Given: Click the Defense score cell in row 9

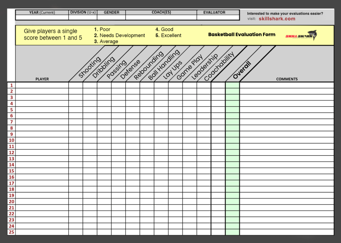Looking at the screenshot, I should click(118, 134).
